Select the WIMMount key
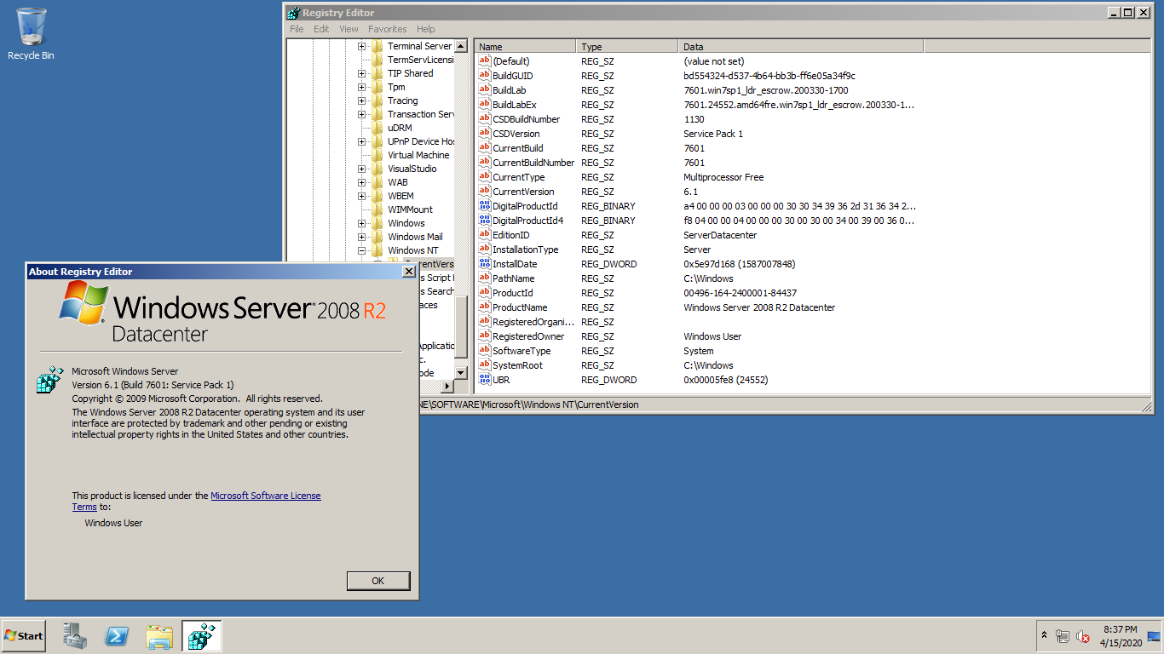The height and width of the screenshot is (654, 1164). click(410, 209)
